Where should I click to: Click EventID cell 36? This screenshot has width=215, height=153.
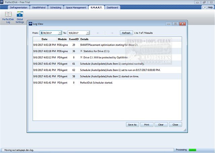point(74,51)
